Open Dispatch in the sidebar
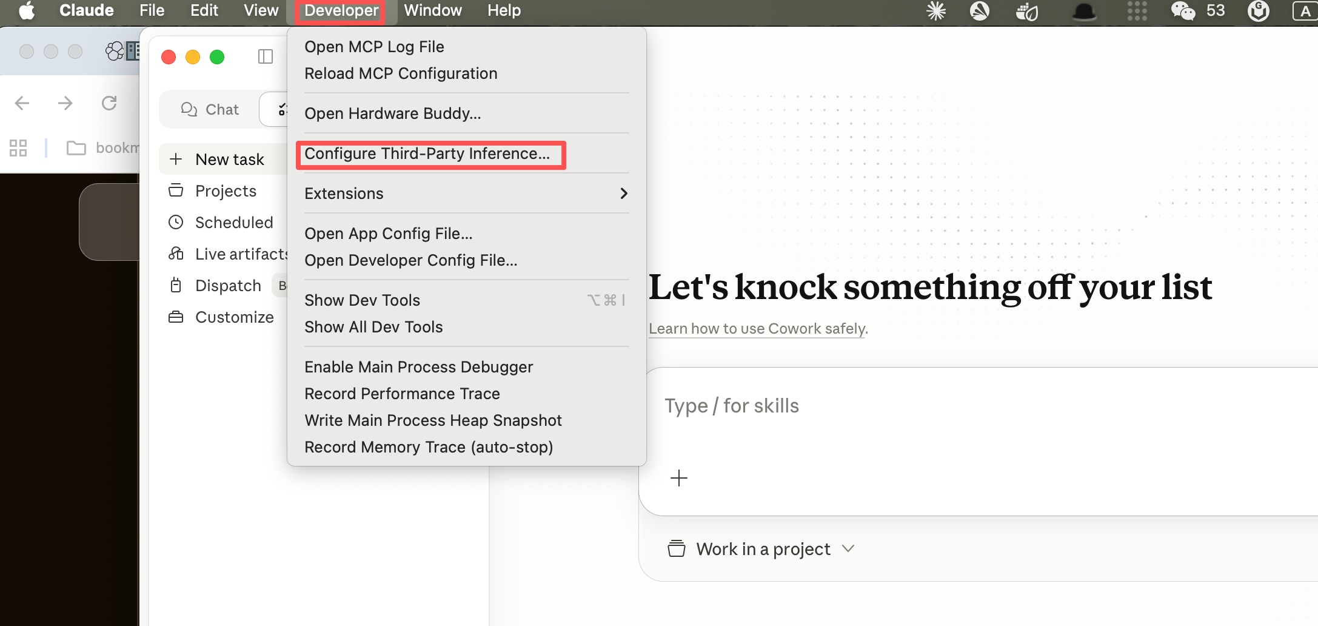 [223, 286]
